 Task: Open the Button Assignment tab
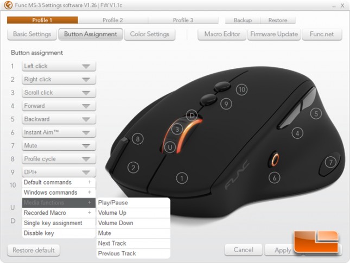[91, 34]
